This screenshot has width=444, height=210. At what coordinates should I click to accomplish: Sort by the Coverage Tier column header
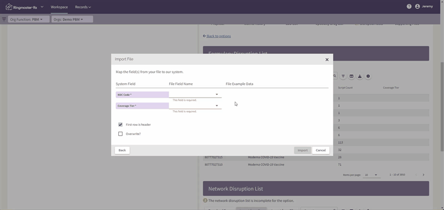point(391,88)
